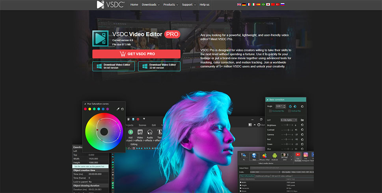Select DVD media device icon

(284, 156)
